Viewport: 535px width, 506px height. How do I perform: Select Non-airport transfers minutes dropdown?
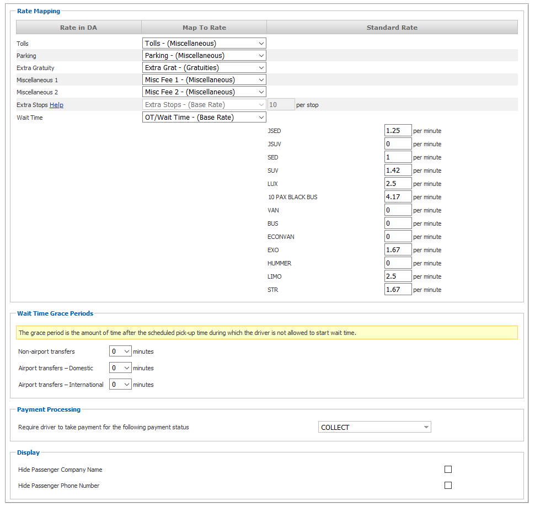(120, 351)
